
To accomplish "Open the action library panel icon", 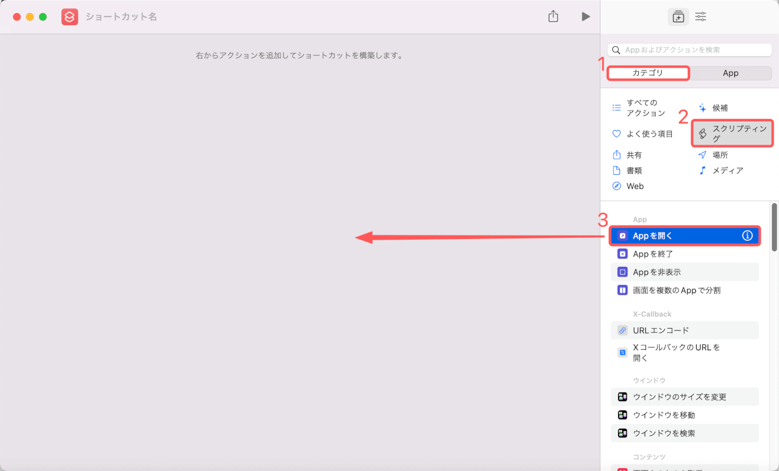I will [x=678, y=16].
